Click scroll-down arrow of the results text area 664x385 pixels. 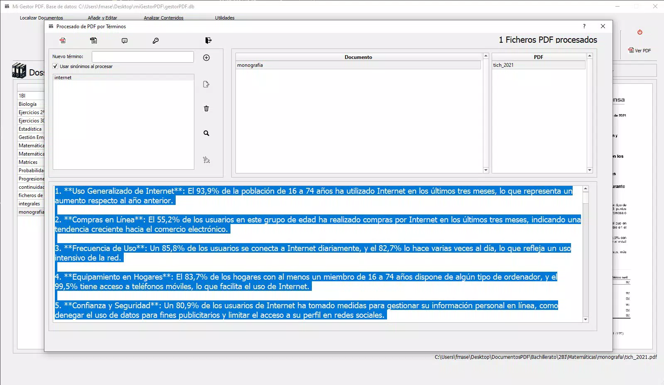(x=586, y=319)
